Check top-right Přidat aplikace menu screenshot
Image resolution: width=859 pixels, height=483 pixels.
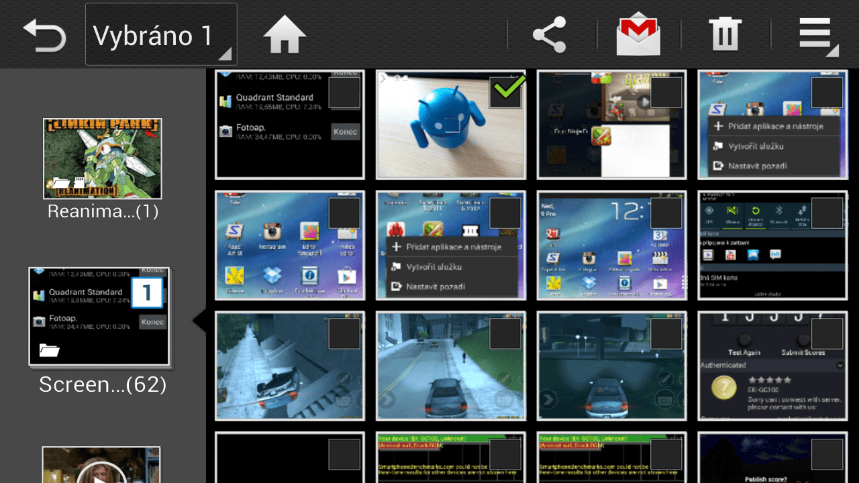(827, 92)
